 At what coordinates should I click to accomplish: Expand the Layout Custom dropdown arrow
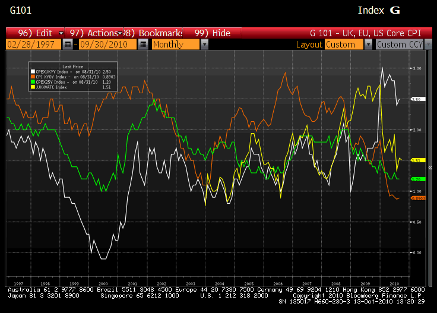click(x=368, y=45)
